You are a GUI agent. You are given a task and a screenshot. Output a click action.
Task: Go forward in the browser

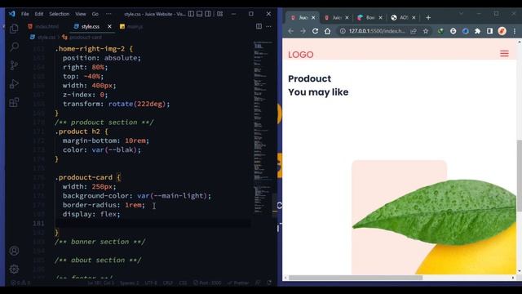tap(303, 31)
